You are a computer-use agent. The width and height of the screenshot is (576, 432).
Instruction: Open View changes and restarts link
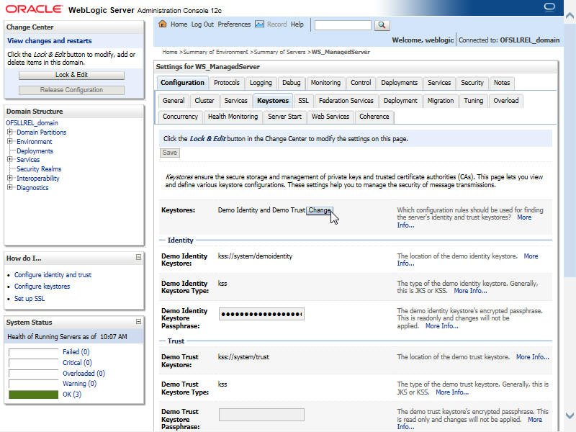[x=50, y=41]
